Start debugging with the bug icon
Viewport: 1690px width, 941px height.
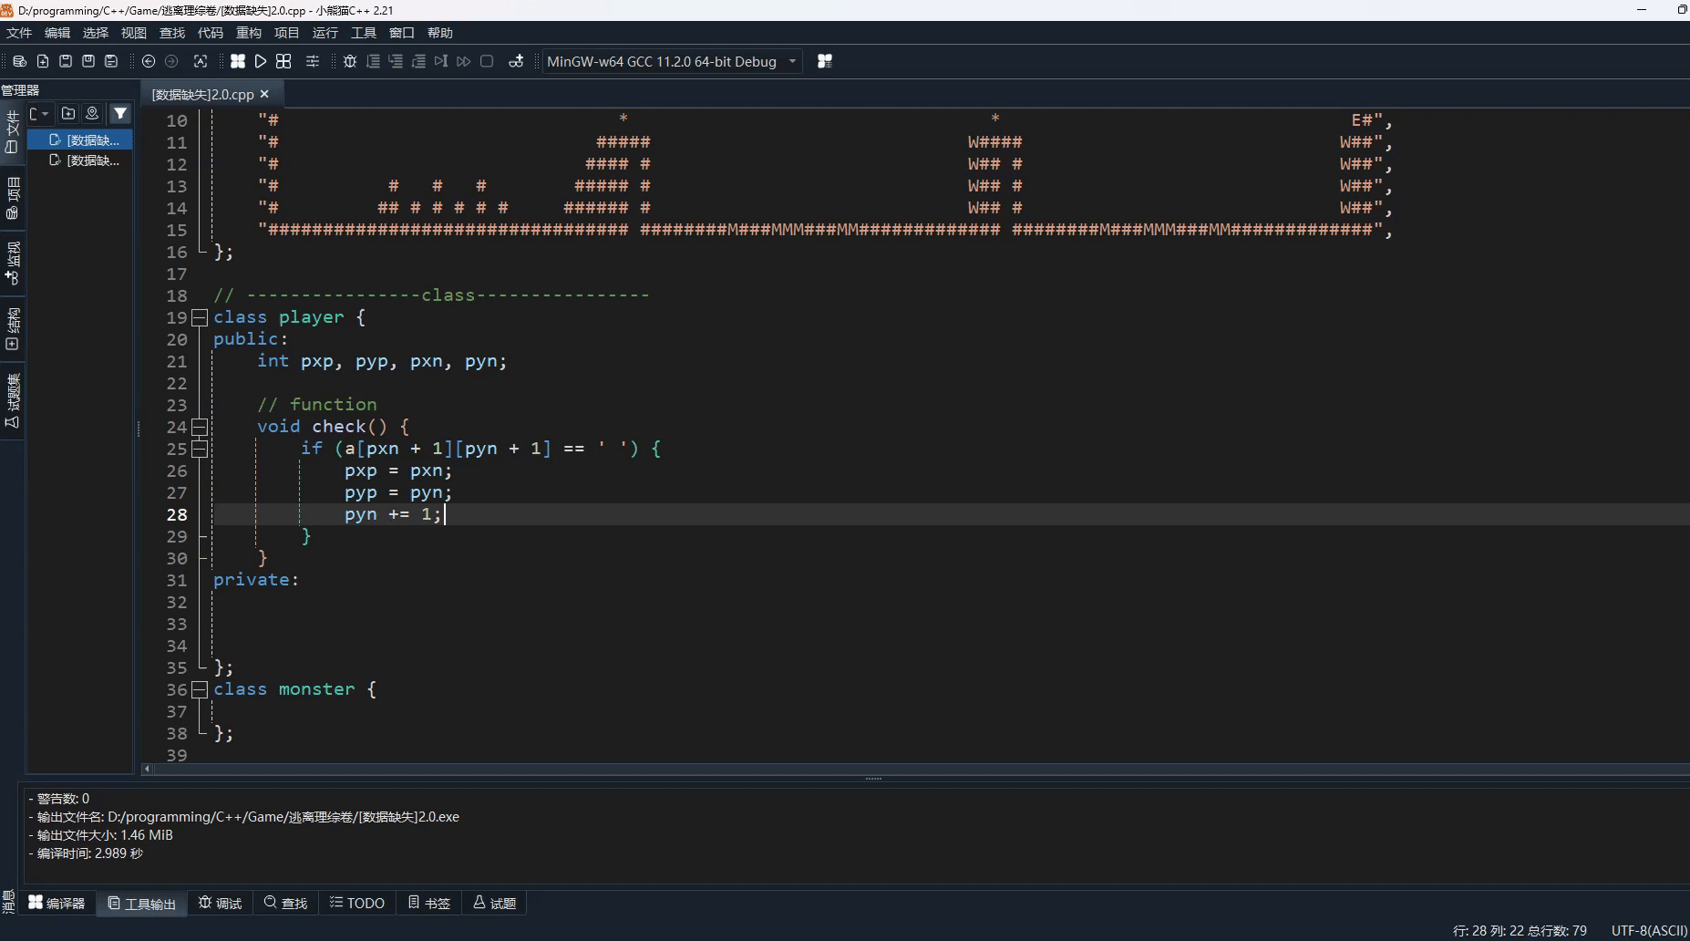tap(349, 61)
